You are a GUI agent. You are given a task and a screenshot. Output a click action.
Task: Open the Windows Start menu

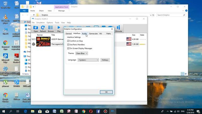[x=3, y=111]
